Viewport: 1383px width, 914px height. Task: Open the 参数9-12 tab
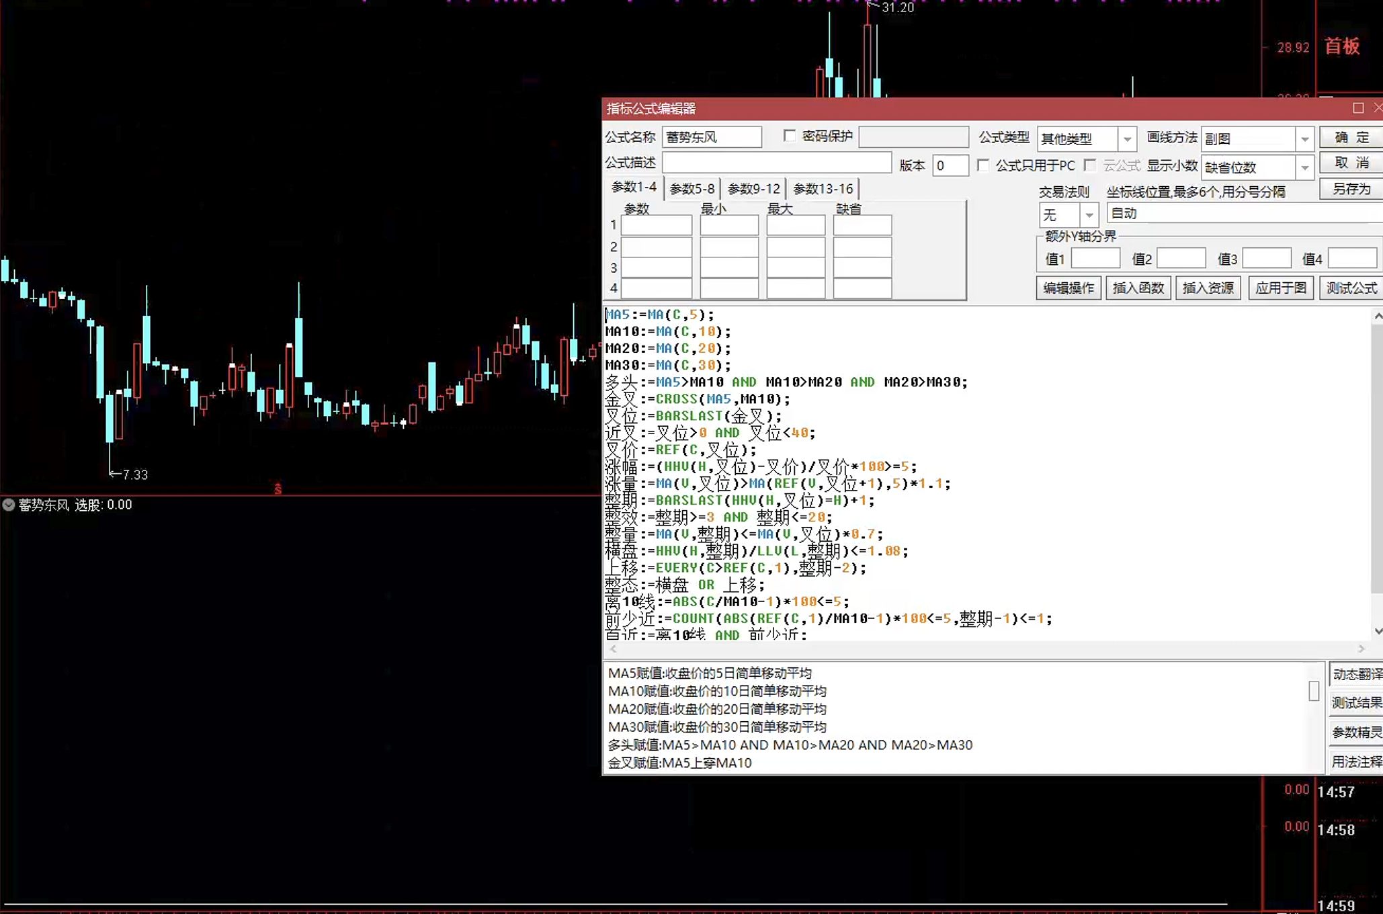tap(754, 189)
